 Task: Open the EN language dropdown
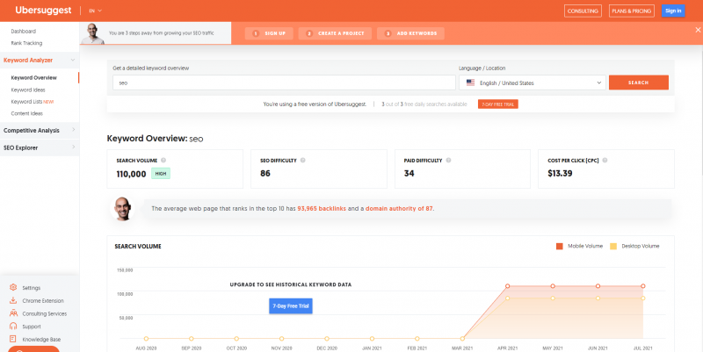click(95, 11)
